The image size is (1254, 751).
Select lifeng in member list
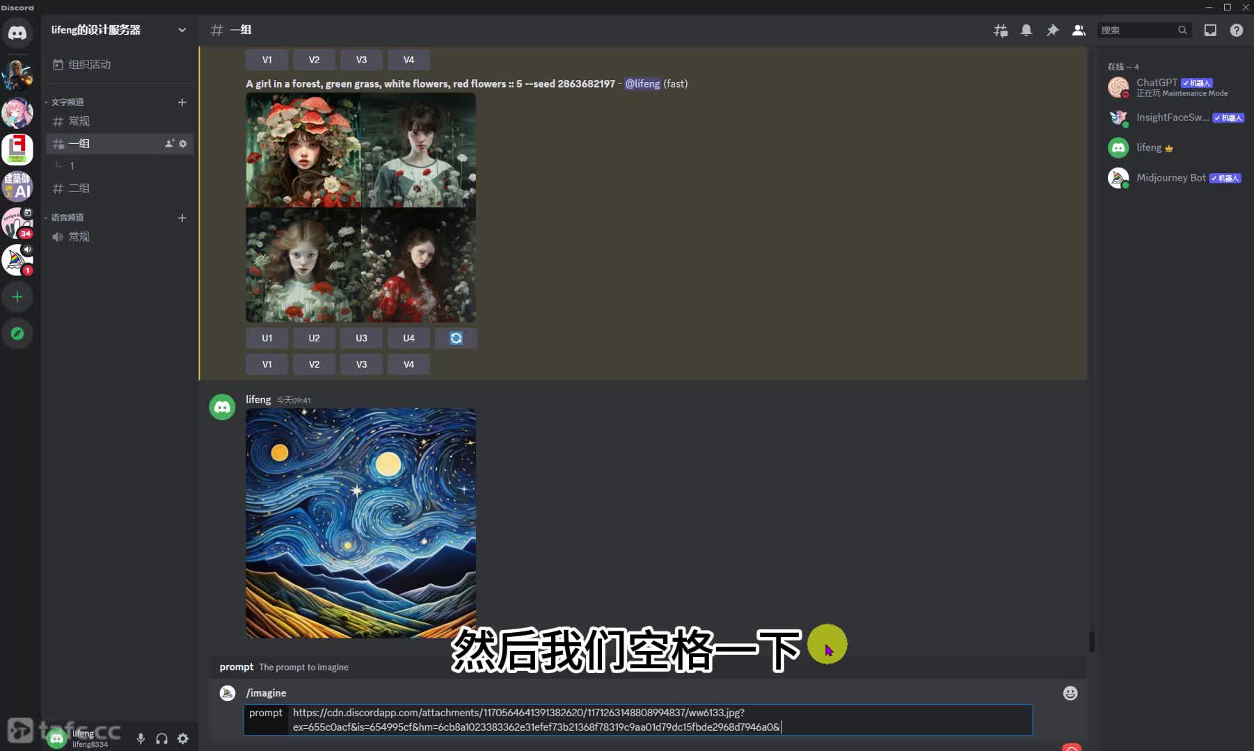coord(1176,147)
